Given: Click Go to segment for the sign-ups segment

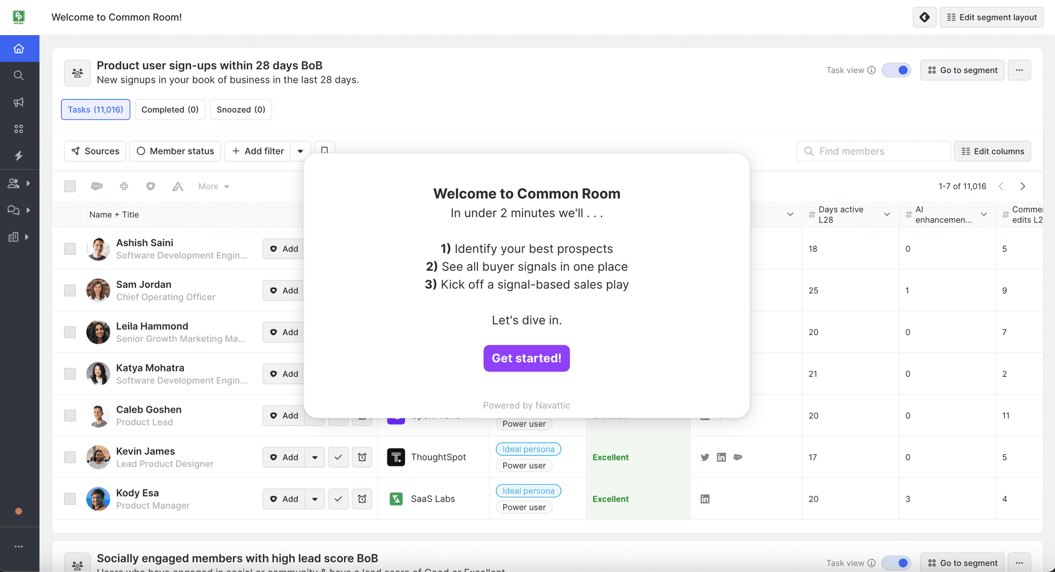Looking at the screenshot, I should (962, 70).
